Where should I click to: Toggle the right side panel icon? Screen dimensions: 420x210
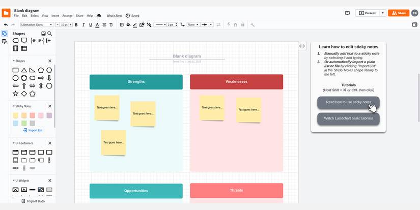[x=414, y=24]
